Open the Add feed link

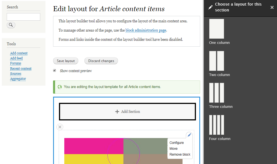point(16,58)
